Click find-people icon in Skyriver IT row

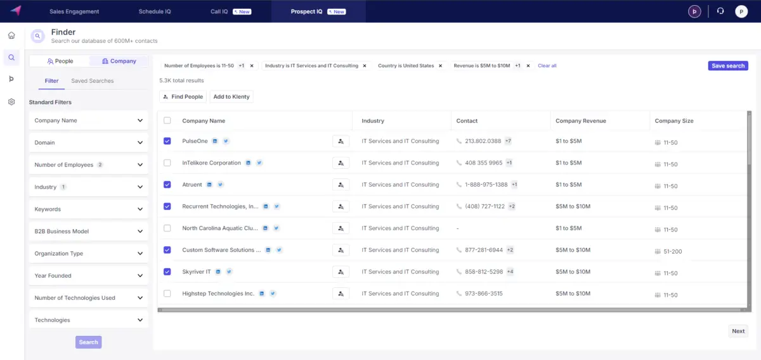341,272
